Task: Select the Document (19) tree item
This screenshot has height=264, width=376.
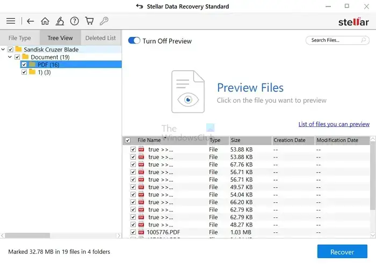Action: click(50, 57)
